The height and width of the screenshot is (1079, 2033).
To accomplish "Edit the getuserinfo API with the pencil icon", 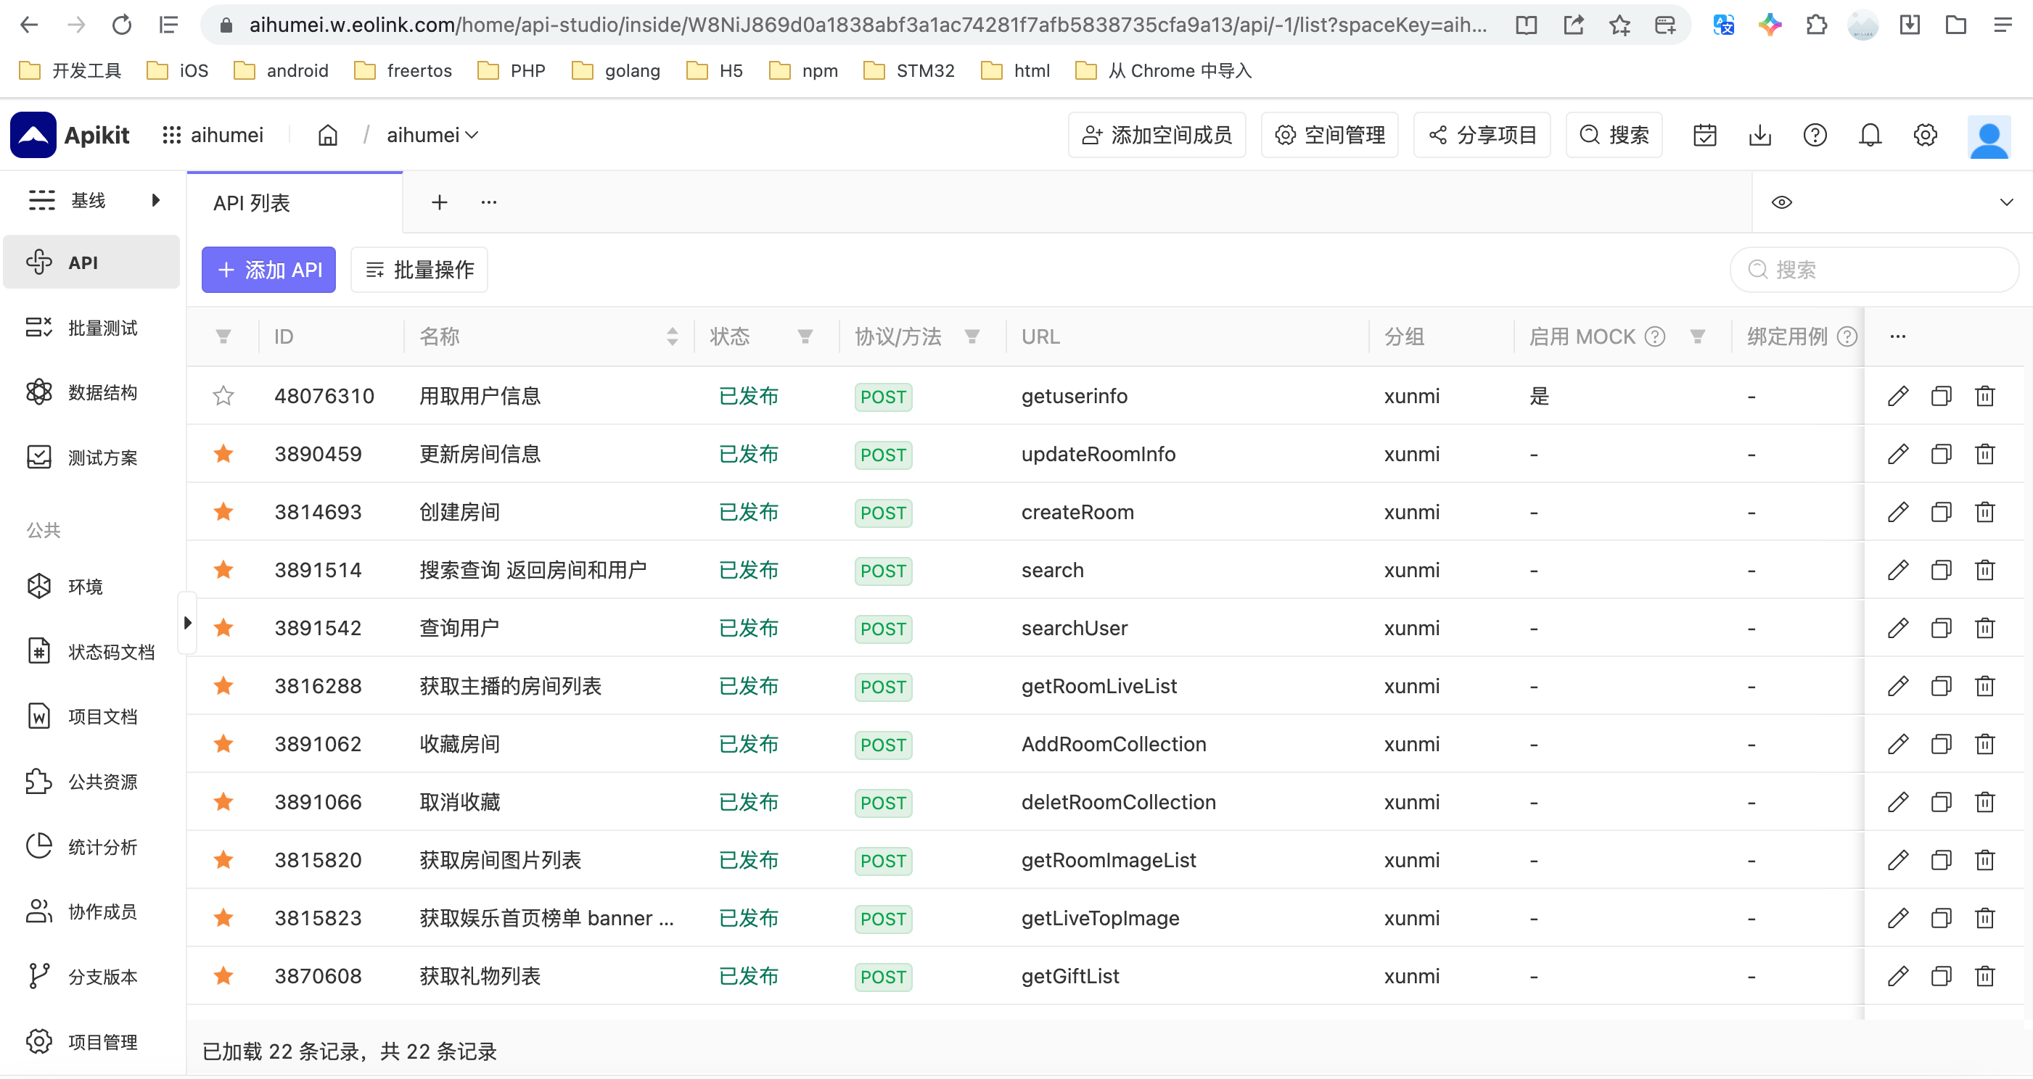I will [x=1897, y=396].
